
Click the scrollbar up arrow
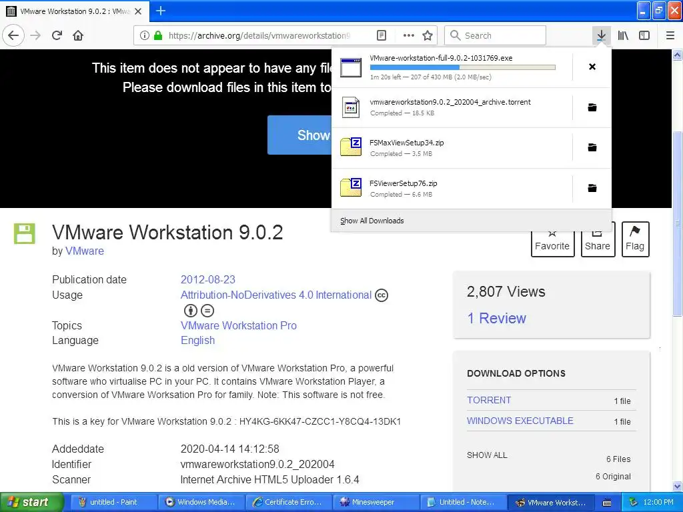(x=678, y=55)
